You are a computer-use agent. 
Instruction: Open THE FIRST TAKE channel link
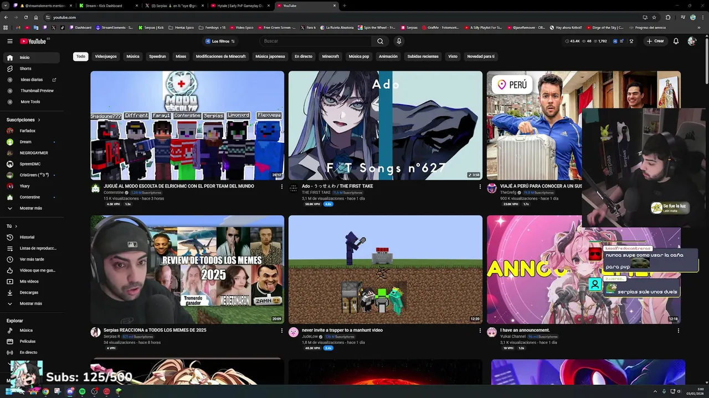click(316, 192)
